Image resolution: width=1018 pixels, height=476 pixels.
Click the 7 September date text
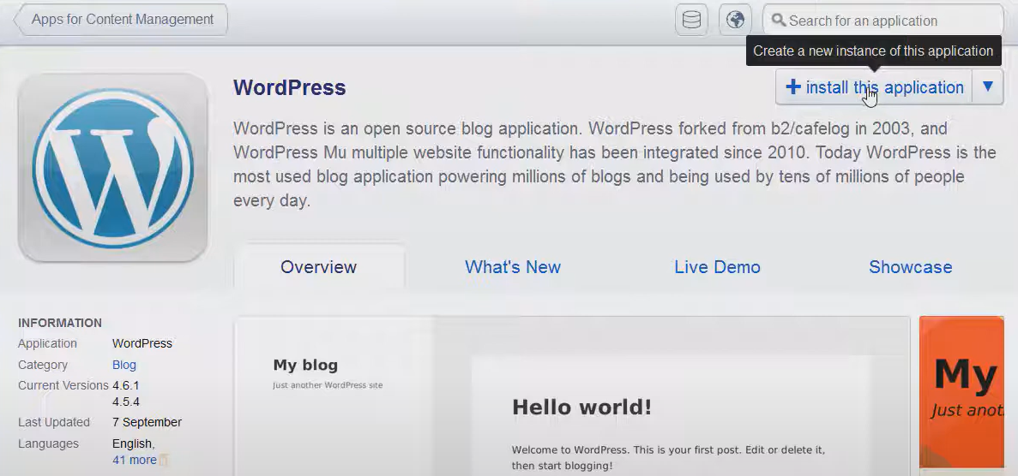[x=147, y=422]
